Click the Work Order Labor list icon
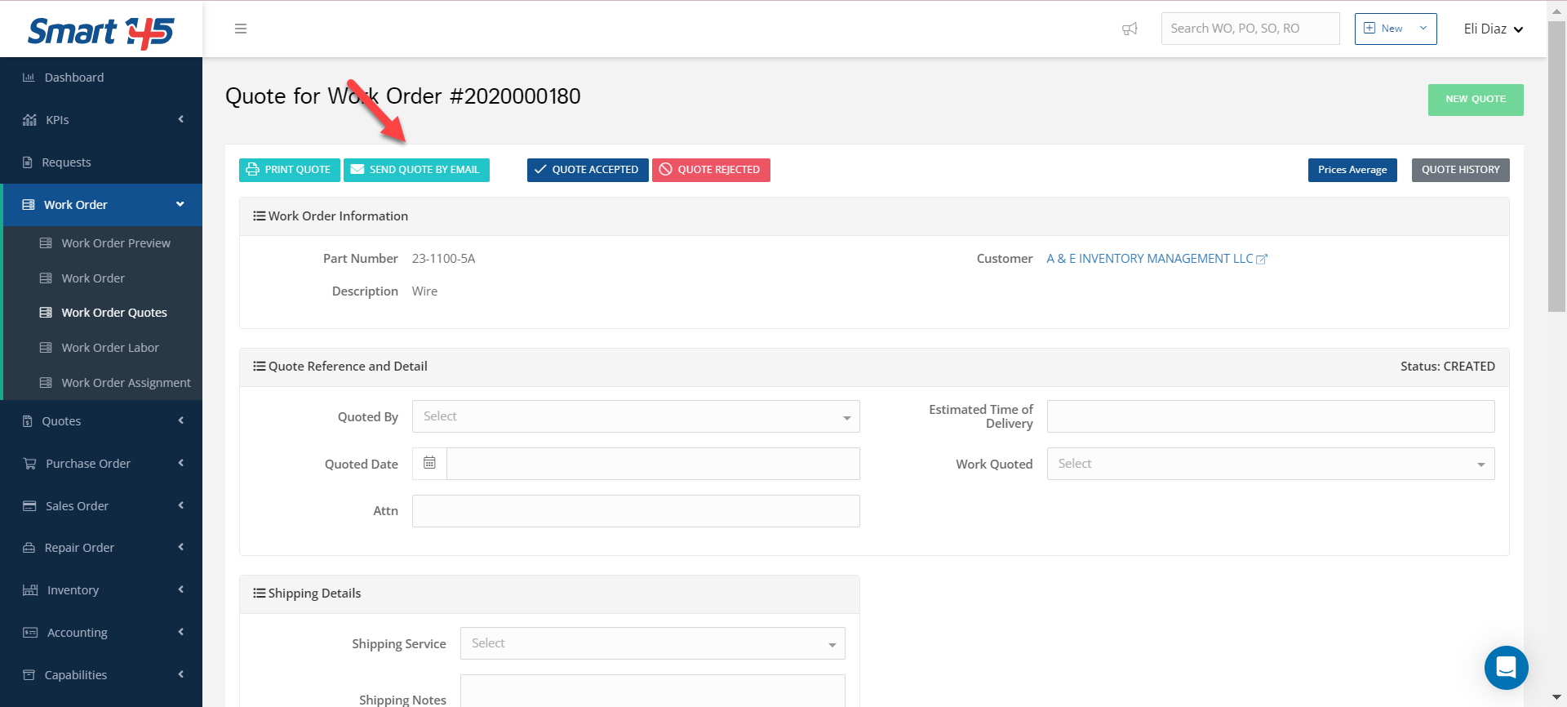Viewport: 1567px width, 707px height. tap(46, 348)
